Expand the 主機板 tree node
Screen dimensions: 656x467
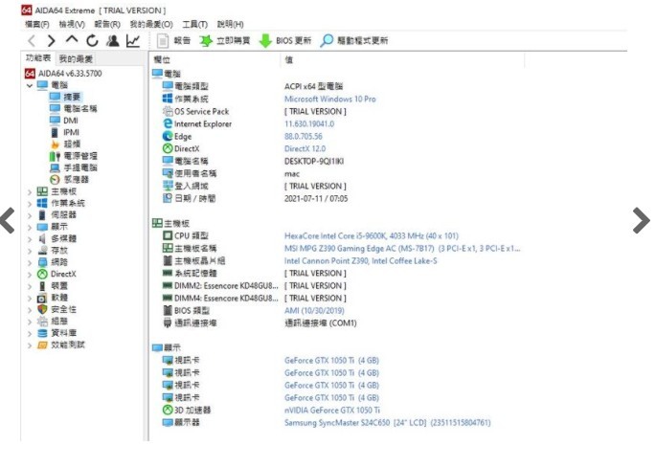30,192
